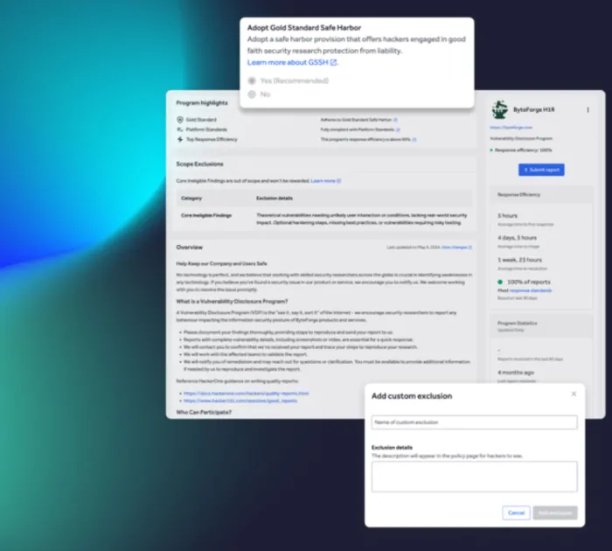Open the docs.hackerone.com quality reports link
612x551 pixels.
coord(246,394)
